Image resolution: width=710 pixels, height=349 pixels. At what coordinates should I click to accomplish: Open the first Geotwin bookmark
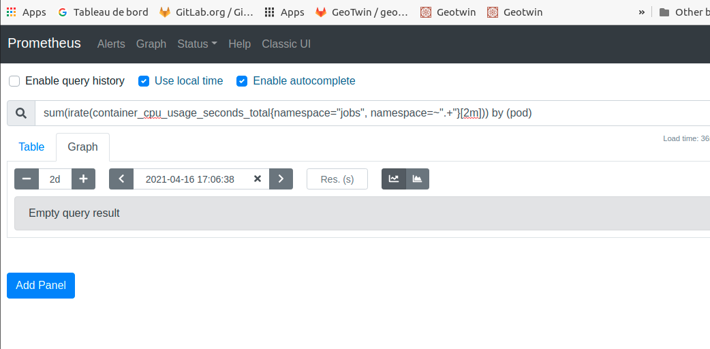tap(448, 12)
